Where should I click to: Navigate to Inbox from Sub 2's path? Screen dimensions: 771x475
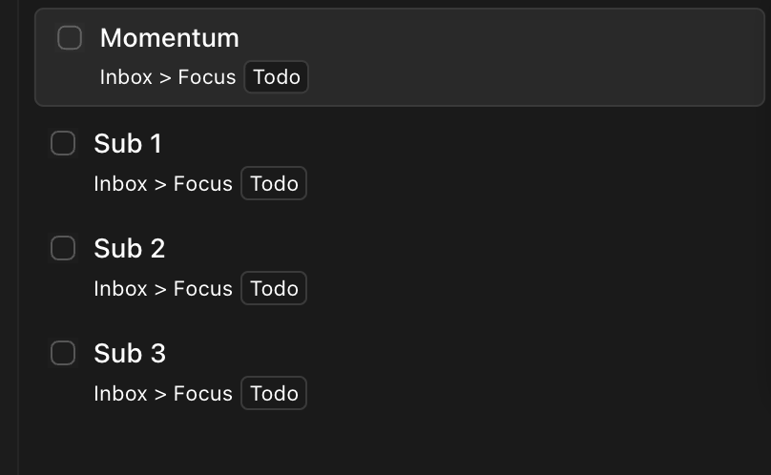(120, 289)
